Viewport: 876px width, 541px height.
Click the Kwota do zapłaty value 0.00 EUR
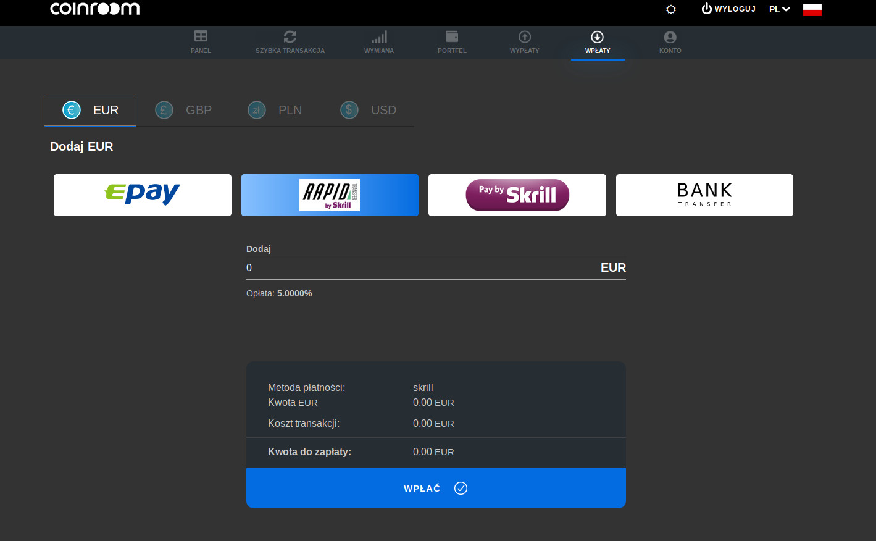(433, 452)
